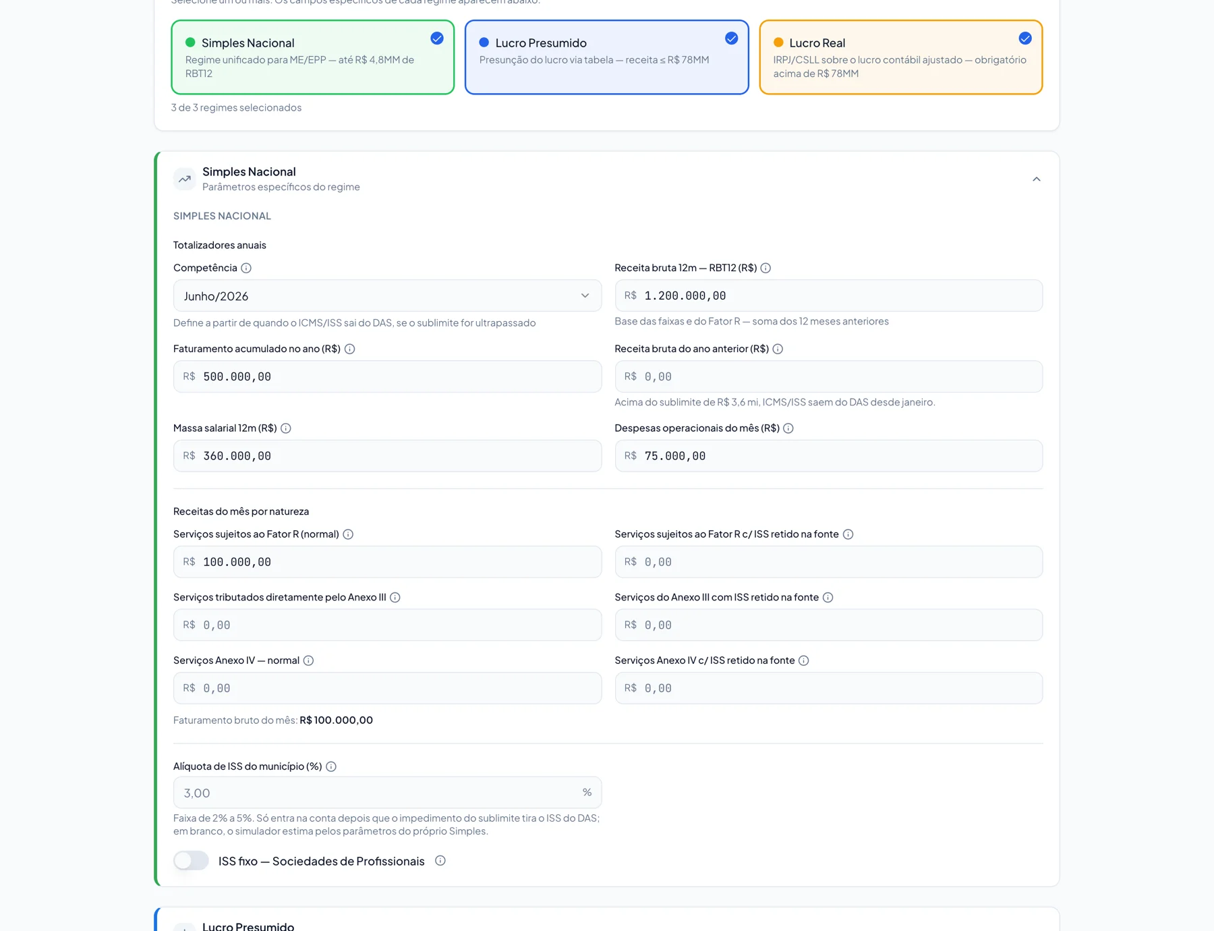Open the Competência Junho/2026 dropdown
Image resolution: width=1214 pixels, height=931 pixels.
[x=387, y=296]
